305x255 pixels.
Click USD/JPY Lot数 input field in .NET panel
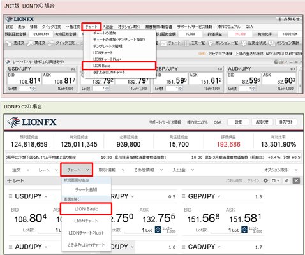coord(26,89)
